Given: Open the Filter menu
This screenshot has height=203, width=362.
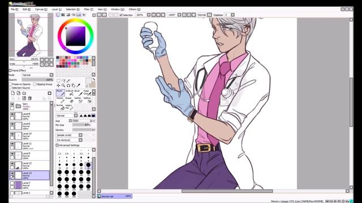Looking at the screenshot, I should [88, 10].
